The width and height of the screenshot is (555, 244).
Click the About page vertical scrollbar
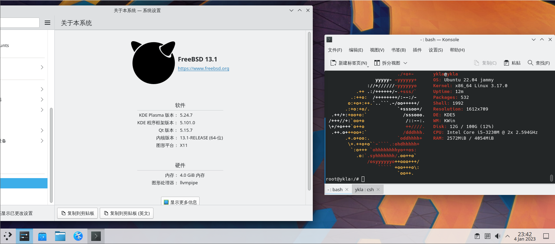pyautogui.click(x=309, y=111)
